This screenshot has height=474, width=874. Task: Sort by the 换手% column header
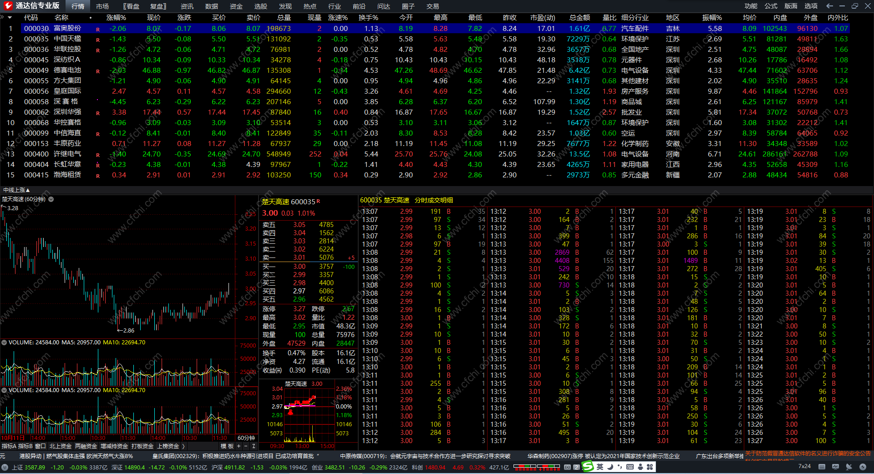click(368, 17)
